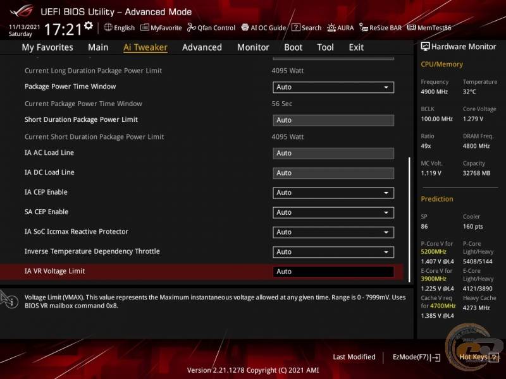Viewport: 506px width, 379px height.
Task: Switch to My Favorites tab
Action: coord(47,47)
